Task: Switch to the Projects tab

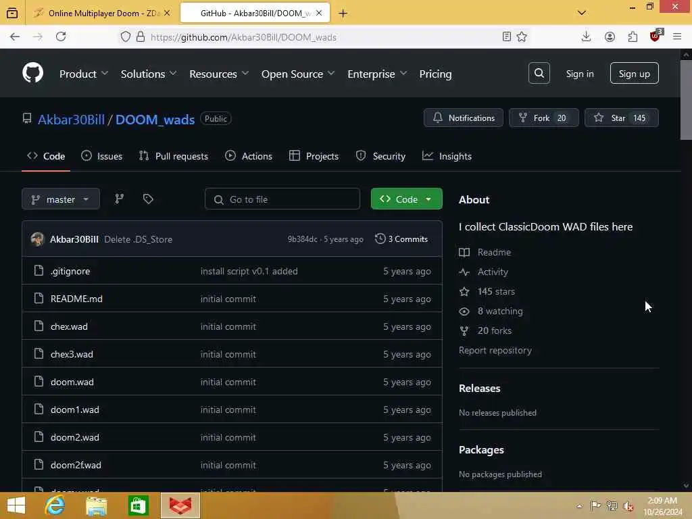Action: tap(314, 156)
